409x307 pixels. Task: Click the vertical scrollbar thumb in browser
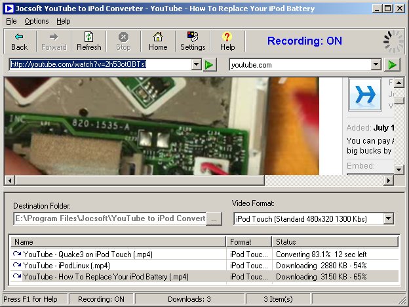pyautogui.click(x=399, y=100)
